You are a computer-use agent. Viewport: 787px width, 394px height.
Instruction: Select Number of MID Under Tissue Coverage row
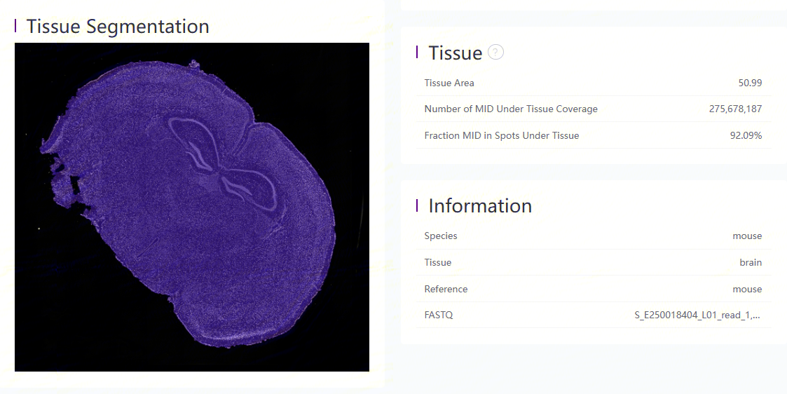pyautogui.click(x=594, y=109)
